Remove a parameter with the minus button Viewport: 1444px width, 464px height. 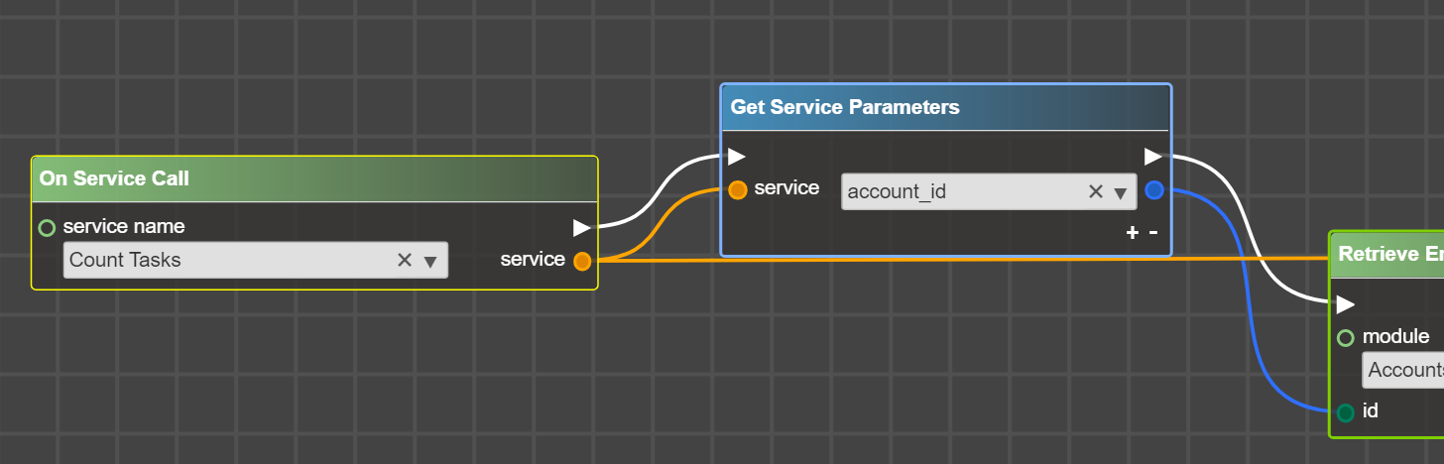(x=1152, y=233)
